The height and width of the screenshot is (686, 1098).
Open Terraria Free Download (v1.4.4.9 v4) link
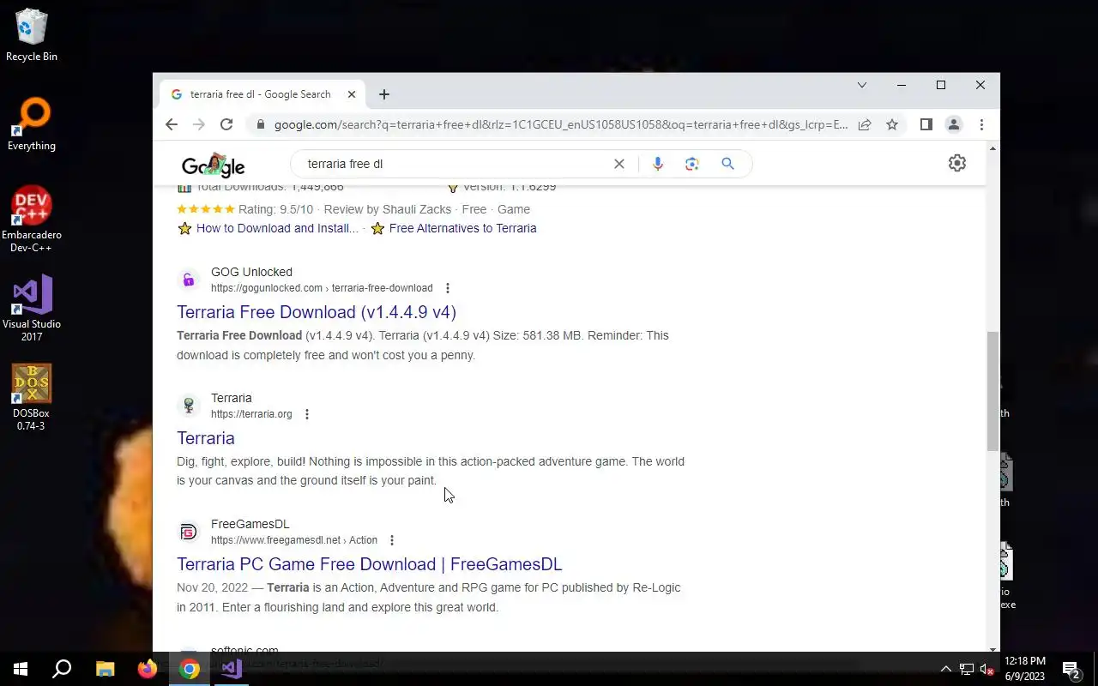click(x=317, y=312)
